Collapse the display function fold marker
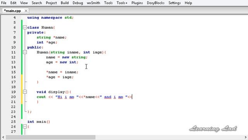The image size is (248, 140). [25, 92]
